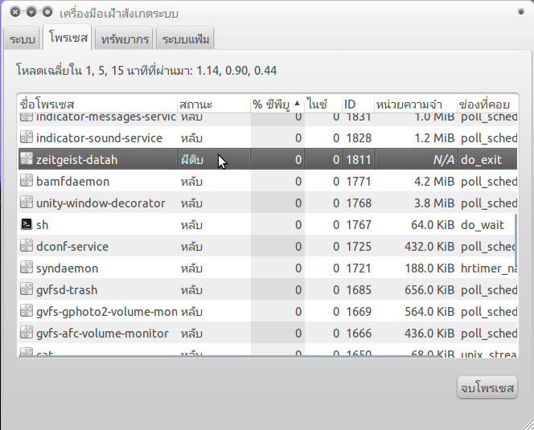Click the zeitgeist-datah process icon
The height and width of the screenshot is (430, 534).
point(27,160)
